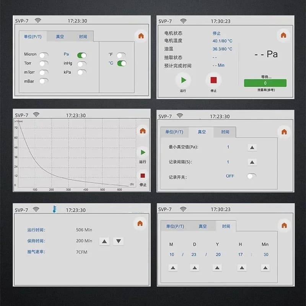Enable the inHg unit toggle
The height and width of the screenshot is (306, 306).
click(82, 64)
